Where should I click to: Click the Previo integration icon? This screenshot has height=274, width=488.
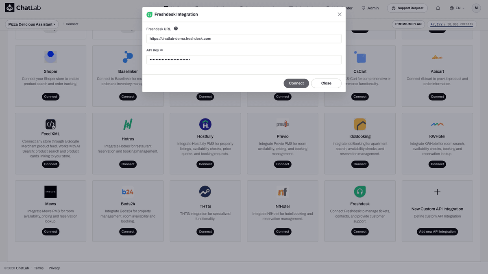pos(283,124)
